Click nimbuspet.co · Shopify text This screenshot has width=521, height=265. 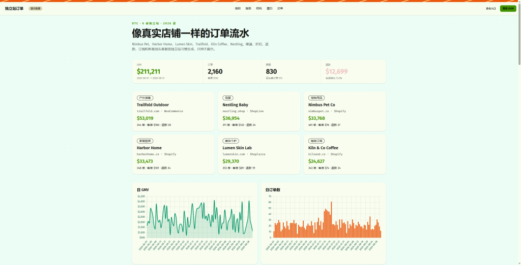pyautogui.click(x=327, y=111)
